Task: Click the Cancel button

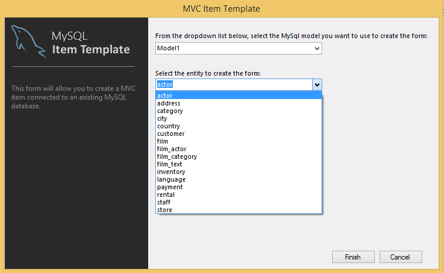Action: (x=401, y=257)
